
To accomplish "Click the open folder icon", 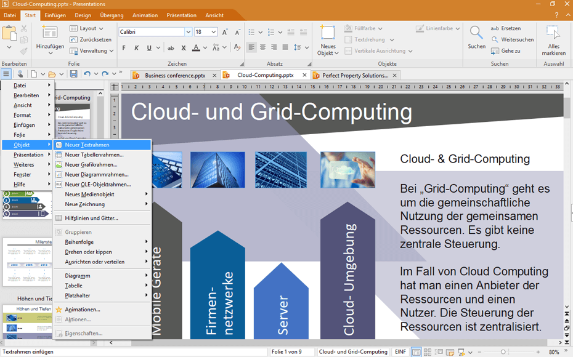I will 52,74.
